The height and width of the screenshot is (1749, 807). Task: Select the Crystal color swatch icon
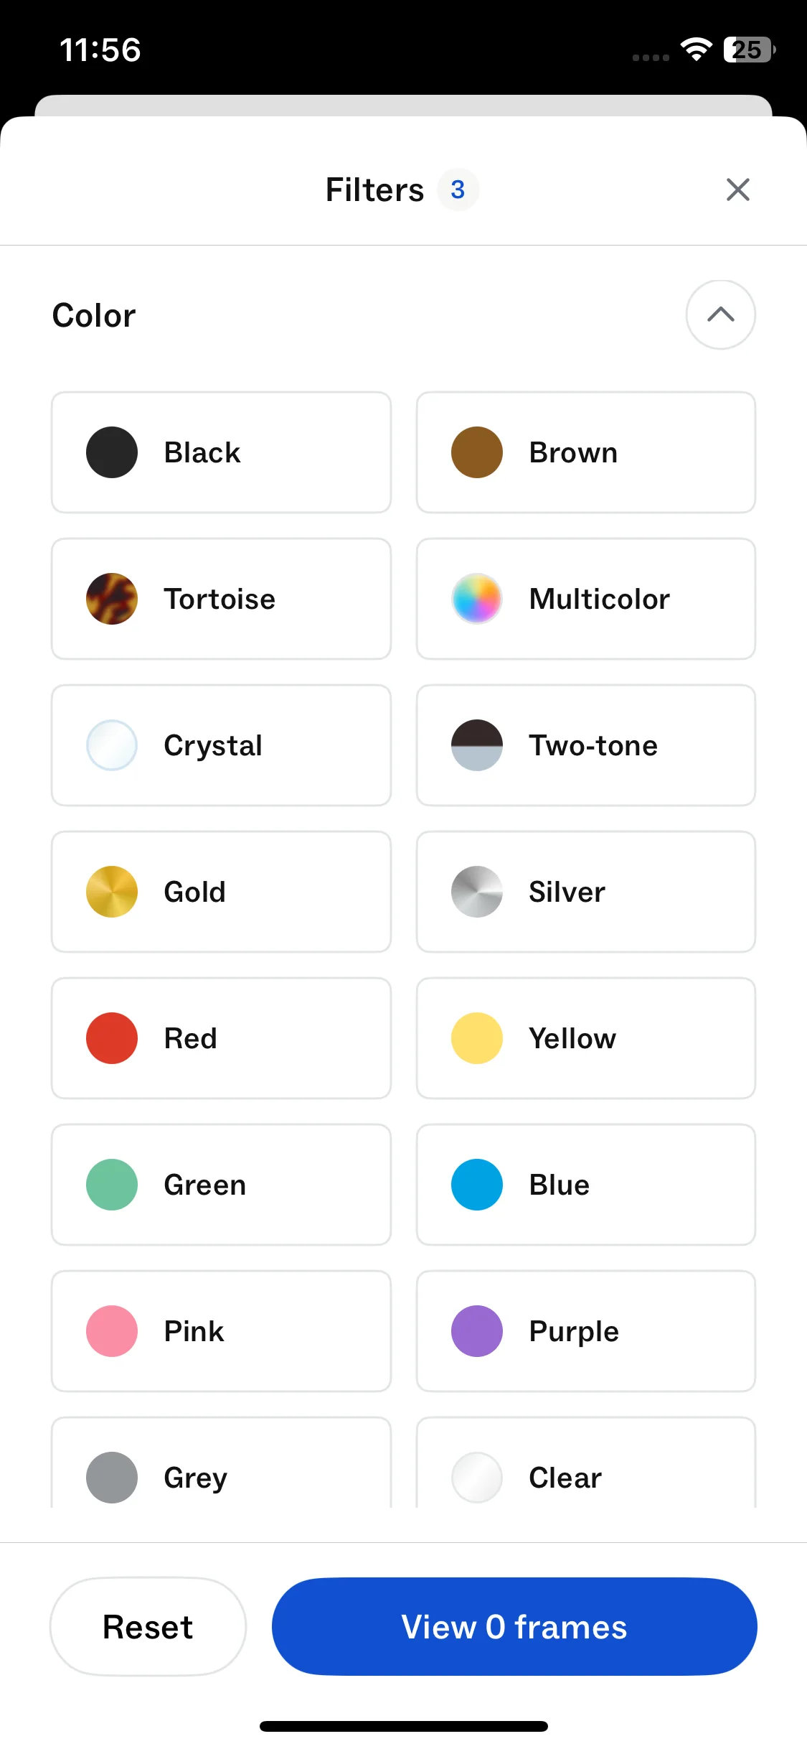tap(112, 745)
